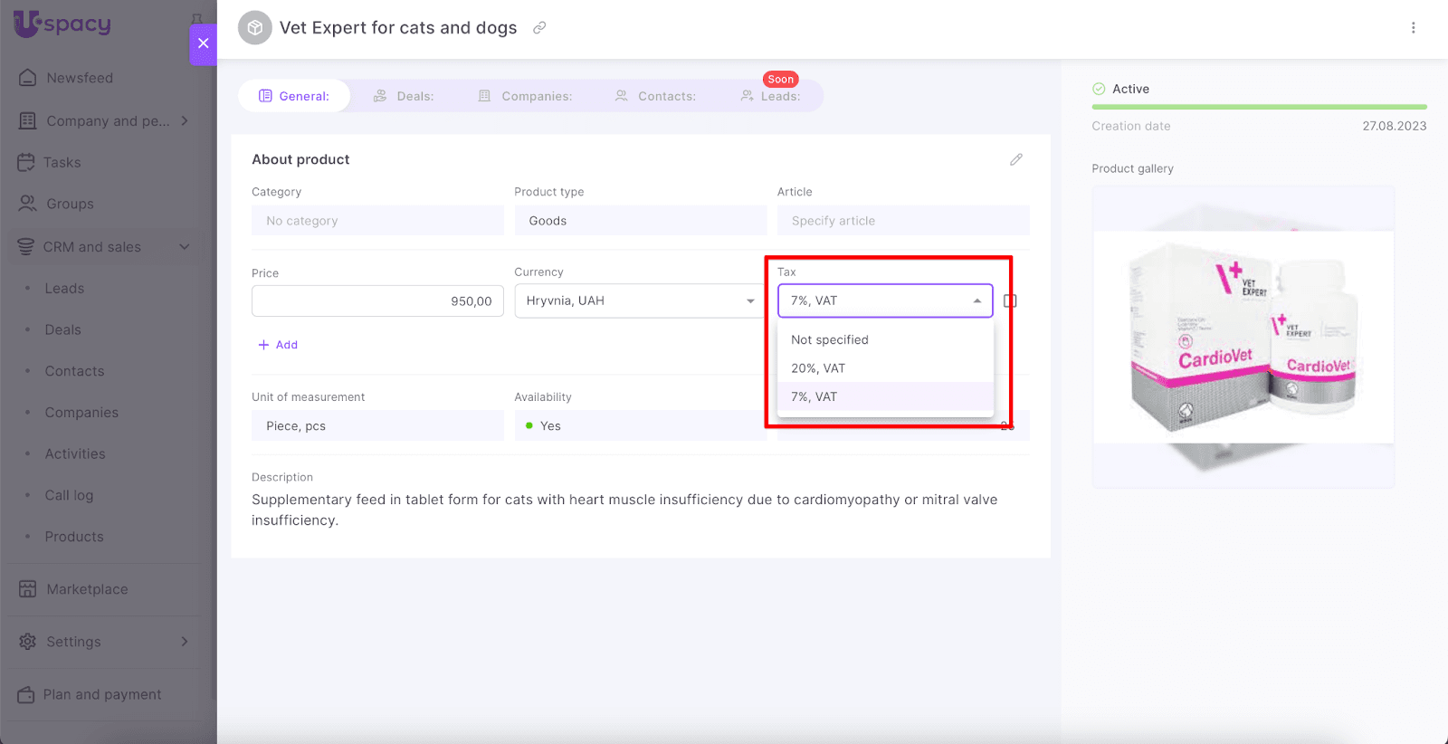Go to Products in the sidebar
This screenshot has width=1448, height=744.
[74, 537]
